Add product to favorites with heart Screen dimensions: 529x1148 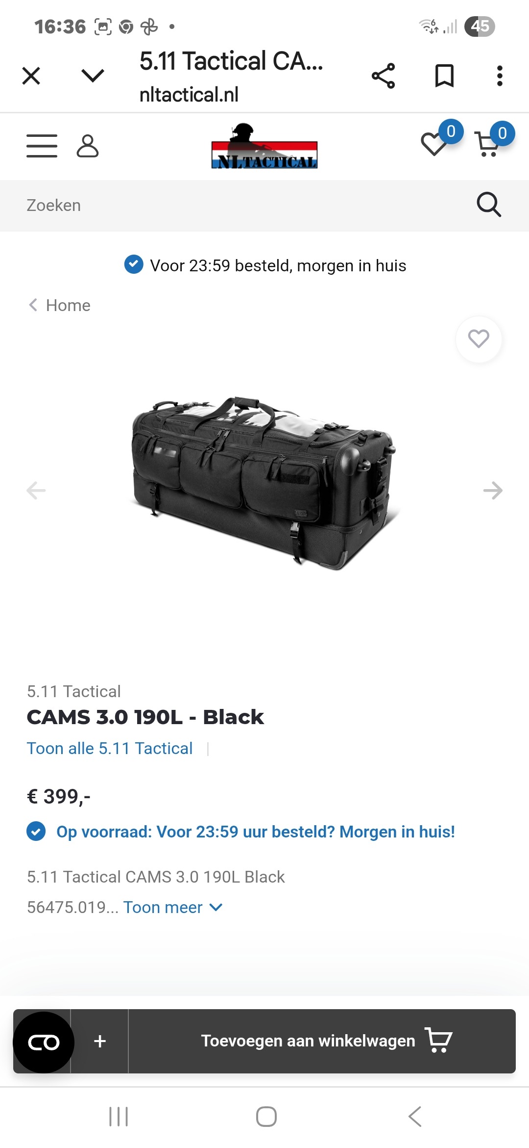point(479,339)
